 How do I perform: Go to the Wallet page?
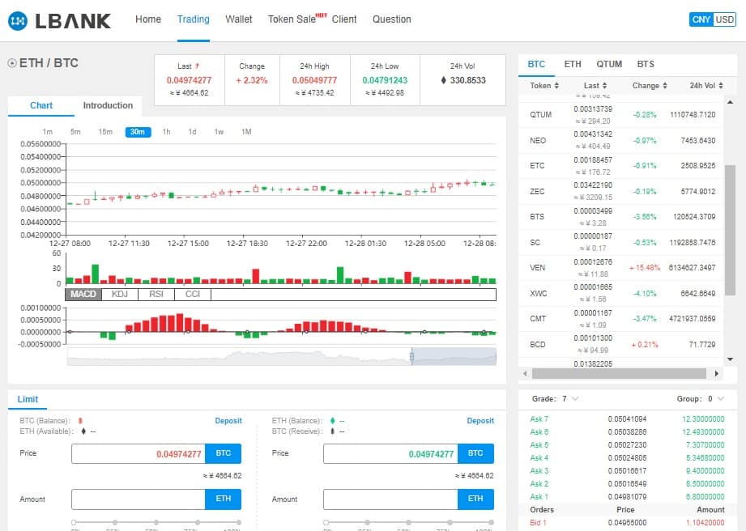[239, 19]
